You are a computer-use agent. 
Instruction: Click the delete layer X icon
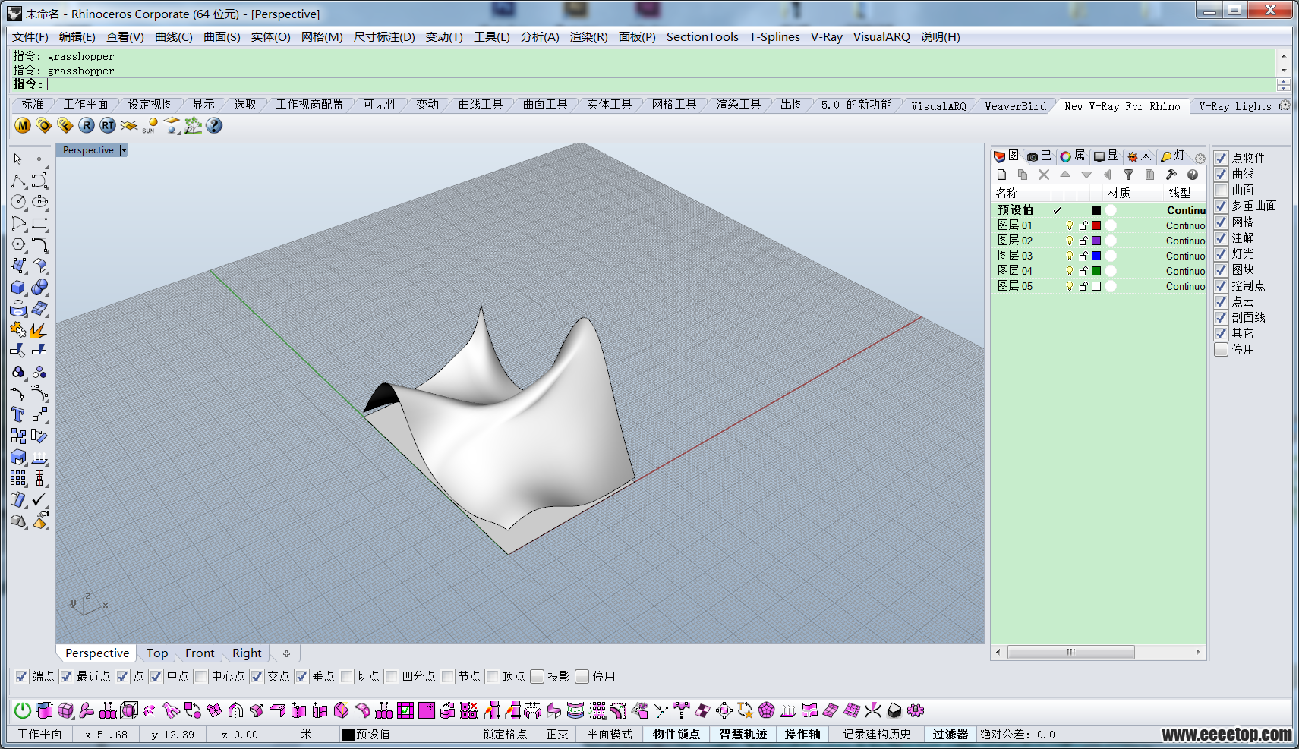tap(1044, 175)
